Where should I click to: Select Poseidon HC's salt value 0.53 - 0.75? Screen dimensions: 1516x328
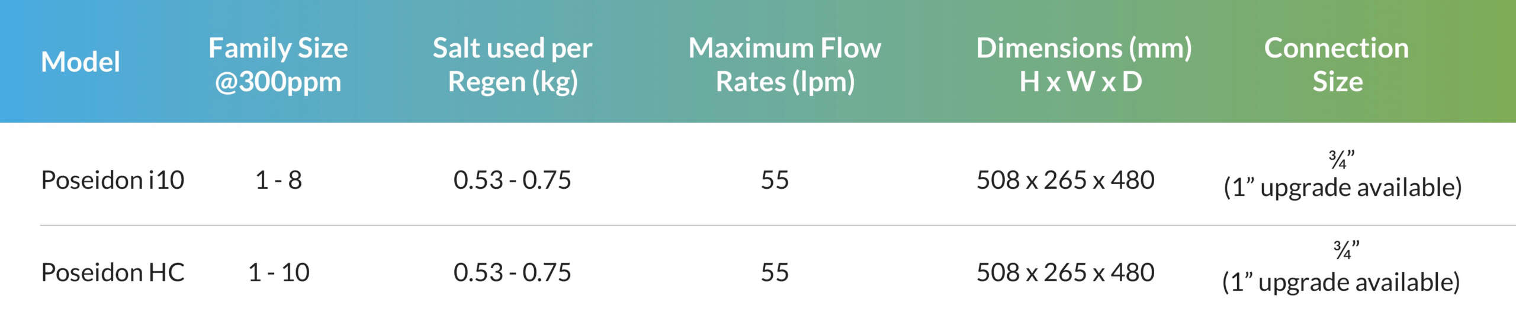[x=512, y=272]
